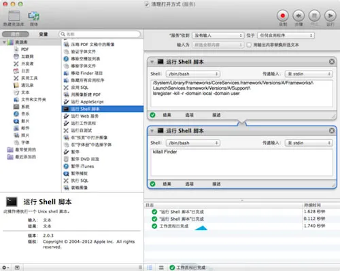
Task: Open the first action's /bin/bash shell dropdown
Action: click(192, 74)
